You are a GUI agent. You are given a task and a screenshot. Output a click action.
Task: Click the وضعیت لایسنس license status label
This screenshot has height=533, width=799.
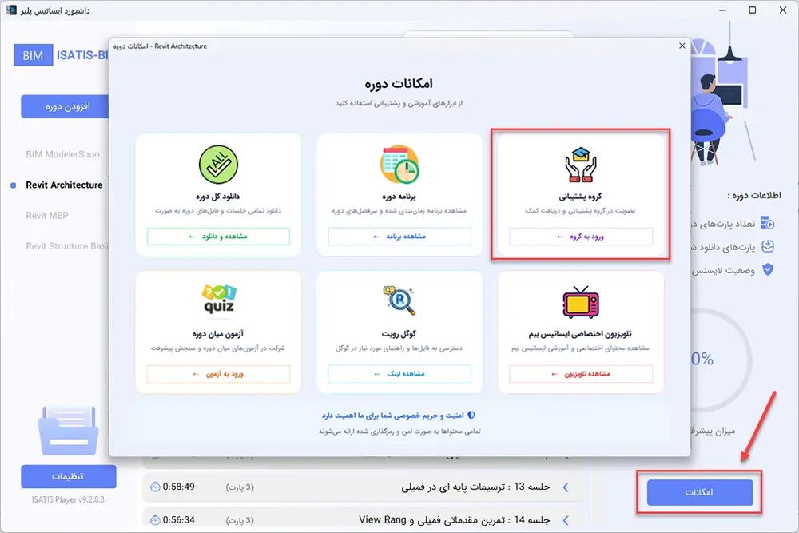point(724,270)
